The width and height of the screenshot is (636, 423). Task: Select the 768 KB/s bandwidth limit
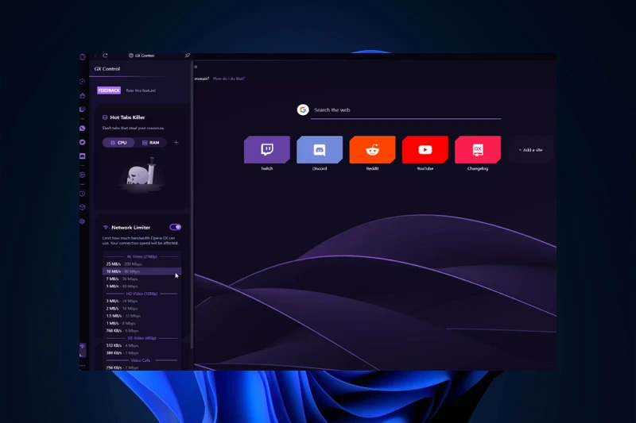[x=142, y=331]
